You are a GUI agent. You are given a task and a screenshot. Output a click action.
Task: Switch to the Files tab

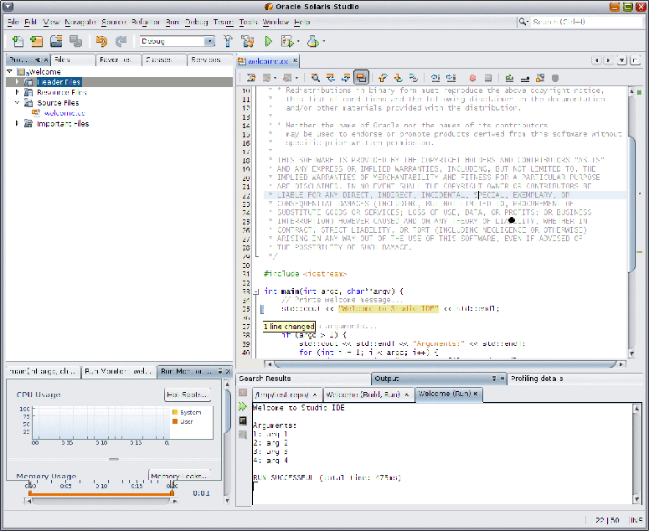coord(73,59)
